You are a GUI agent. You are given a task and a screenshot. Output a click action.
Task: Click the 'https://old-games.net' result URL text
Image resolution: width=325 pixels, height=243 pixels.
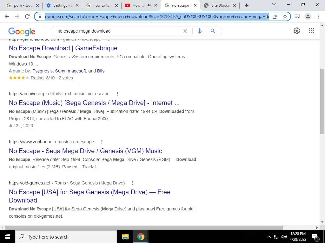(x=30, y=183)
